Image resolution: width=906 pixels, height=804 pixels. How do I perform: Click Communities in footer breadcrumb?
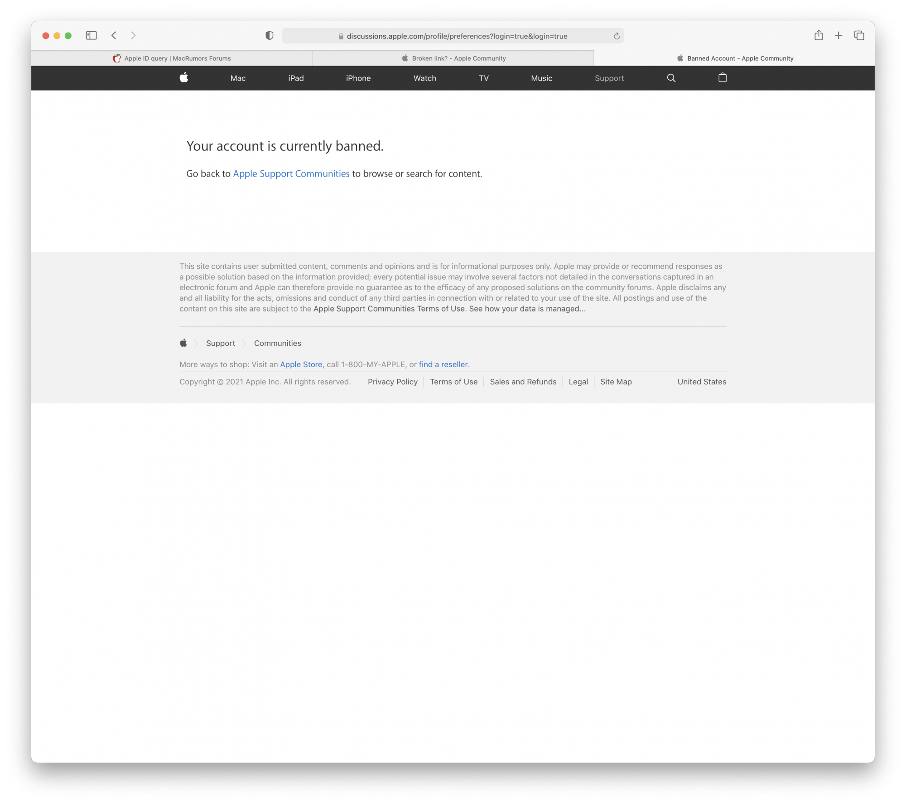click(x=278, y=343)
